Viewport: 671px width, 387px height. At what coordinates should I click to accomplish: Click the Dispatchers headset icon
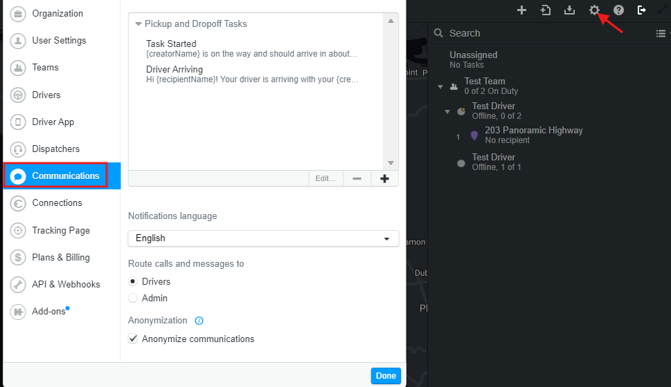(x=18, y=149)
